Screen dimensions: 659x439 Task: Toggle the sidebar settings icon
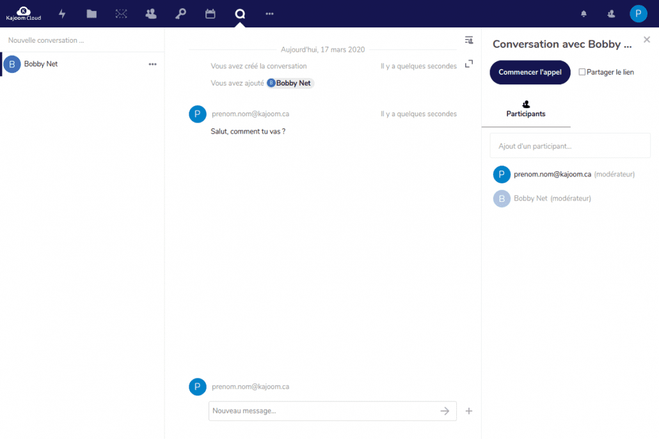tap(469, 40)
